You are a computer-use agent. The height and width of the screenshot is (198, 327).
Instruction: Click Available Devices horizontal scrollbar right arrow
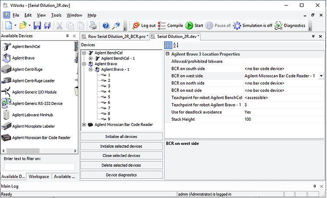pyautogui.click(x=75, y=151)
